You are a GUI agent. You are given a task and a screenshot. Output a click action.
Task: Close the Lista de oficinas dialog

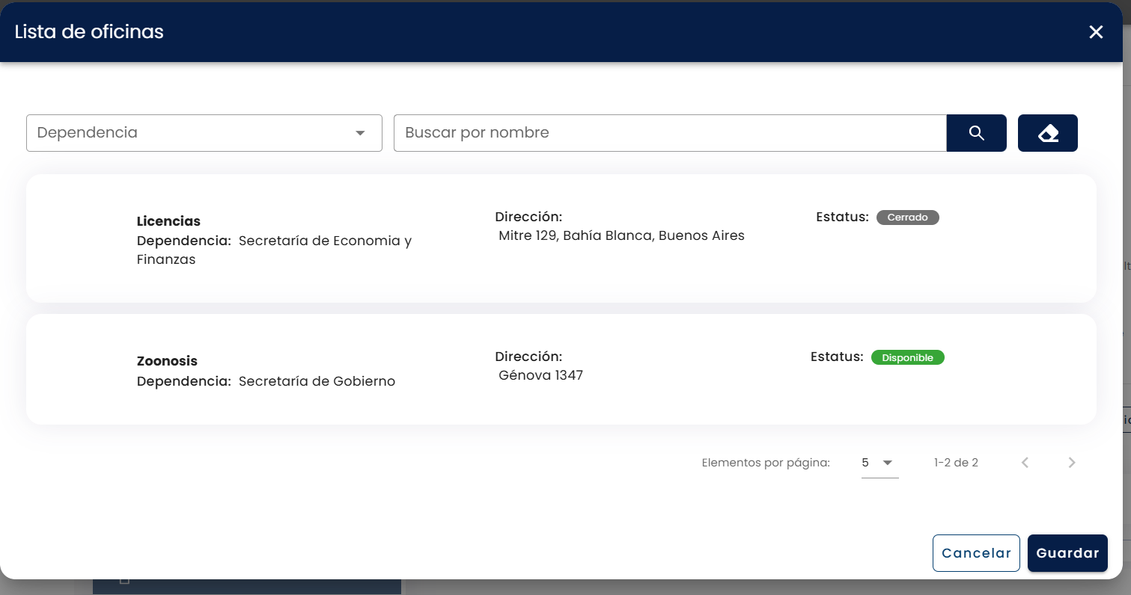(1096, 32)
